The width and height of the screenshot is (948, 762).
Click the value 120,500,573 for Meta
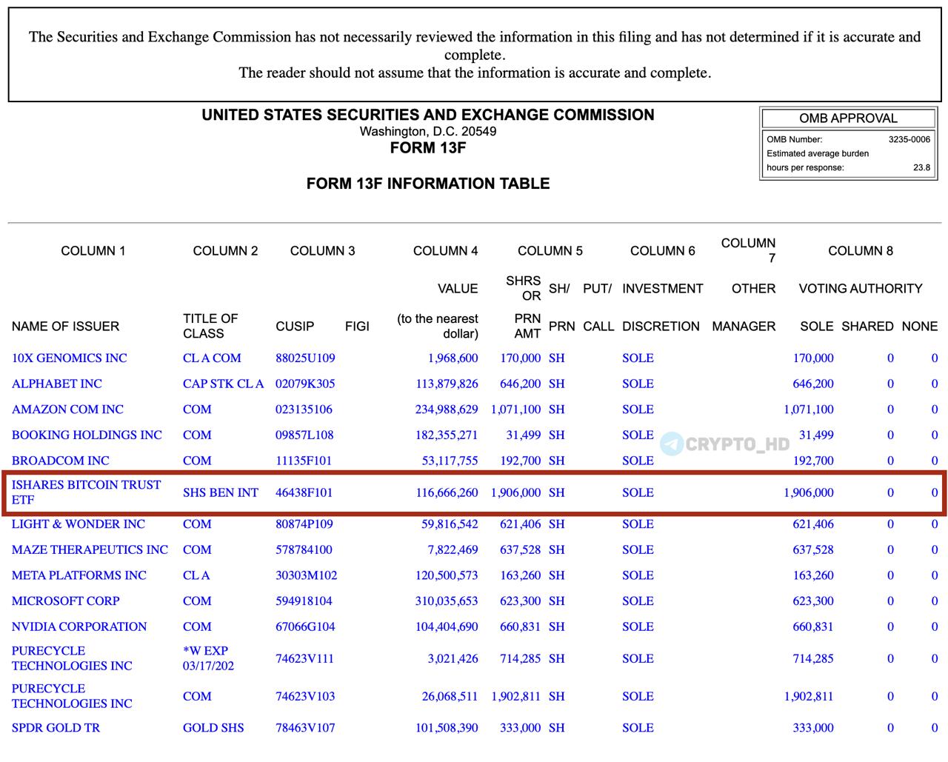(x=447, y=575)
